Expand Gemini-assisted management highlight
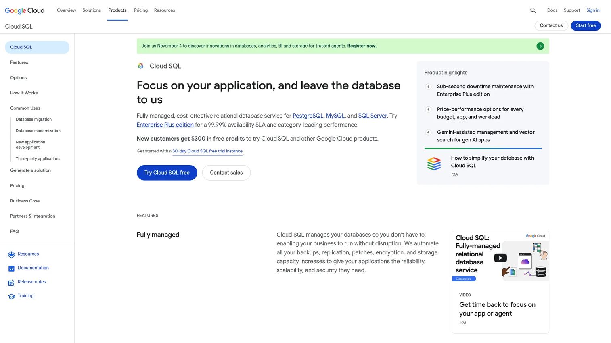 tap(428, 133)
